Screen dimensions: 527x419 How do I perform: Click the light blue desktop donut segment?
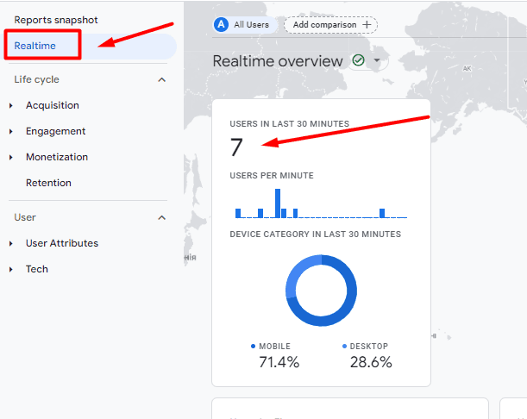coord(299,271)
